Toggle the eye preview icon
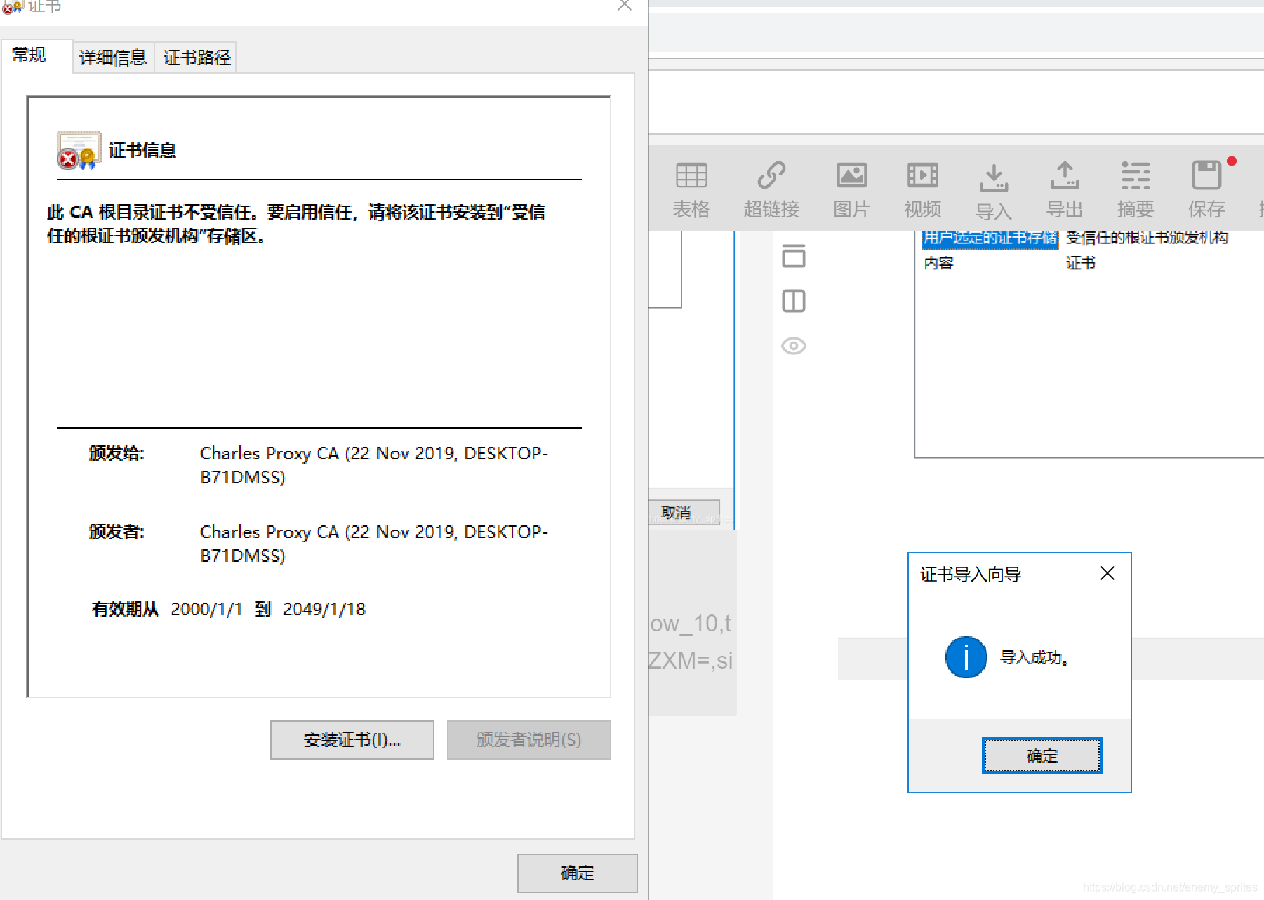 coord(794,346)
